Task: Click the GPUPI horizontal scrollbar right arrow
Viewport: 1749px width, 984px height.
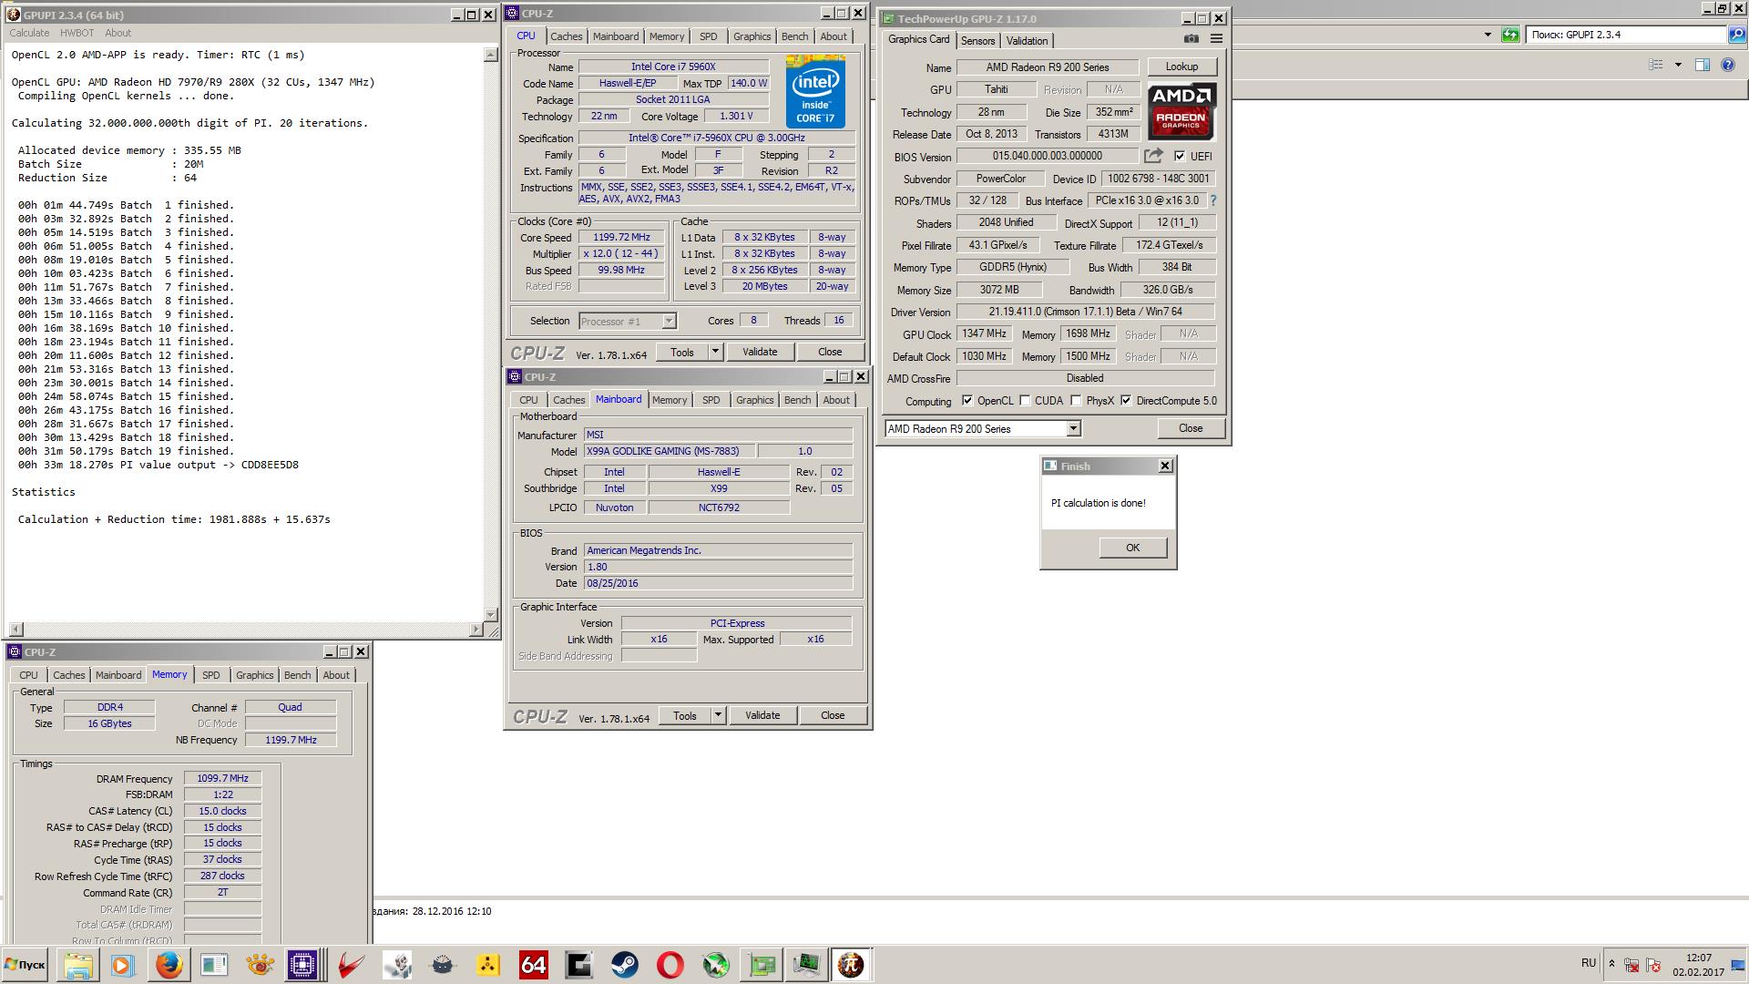Action: (476, 629)
